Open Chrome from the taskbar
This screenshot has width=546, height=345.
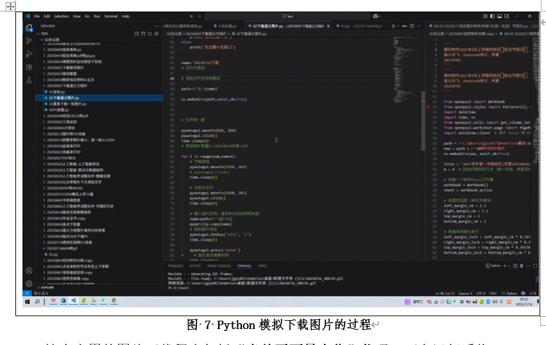tap(114, 301)
